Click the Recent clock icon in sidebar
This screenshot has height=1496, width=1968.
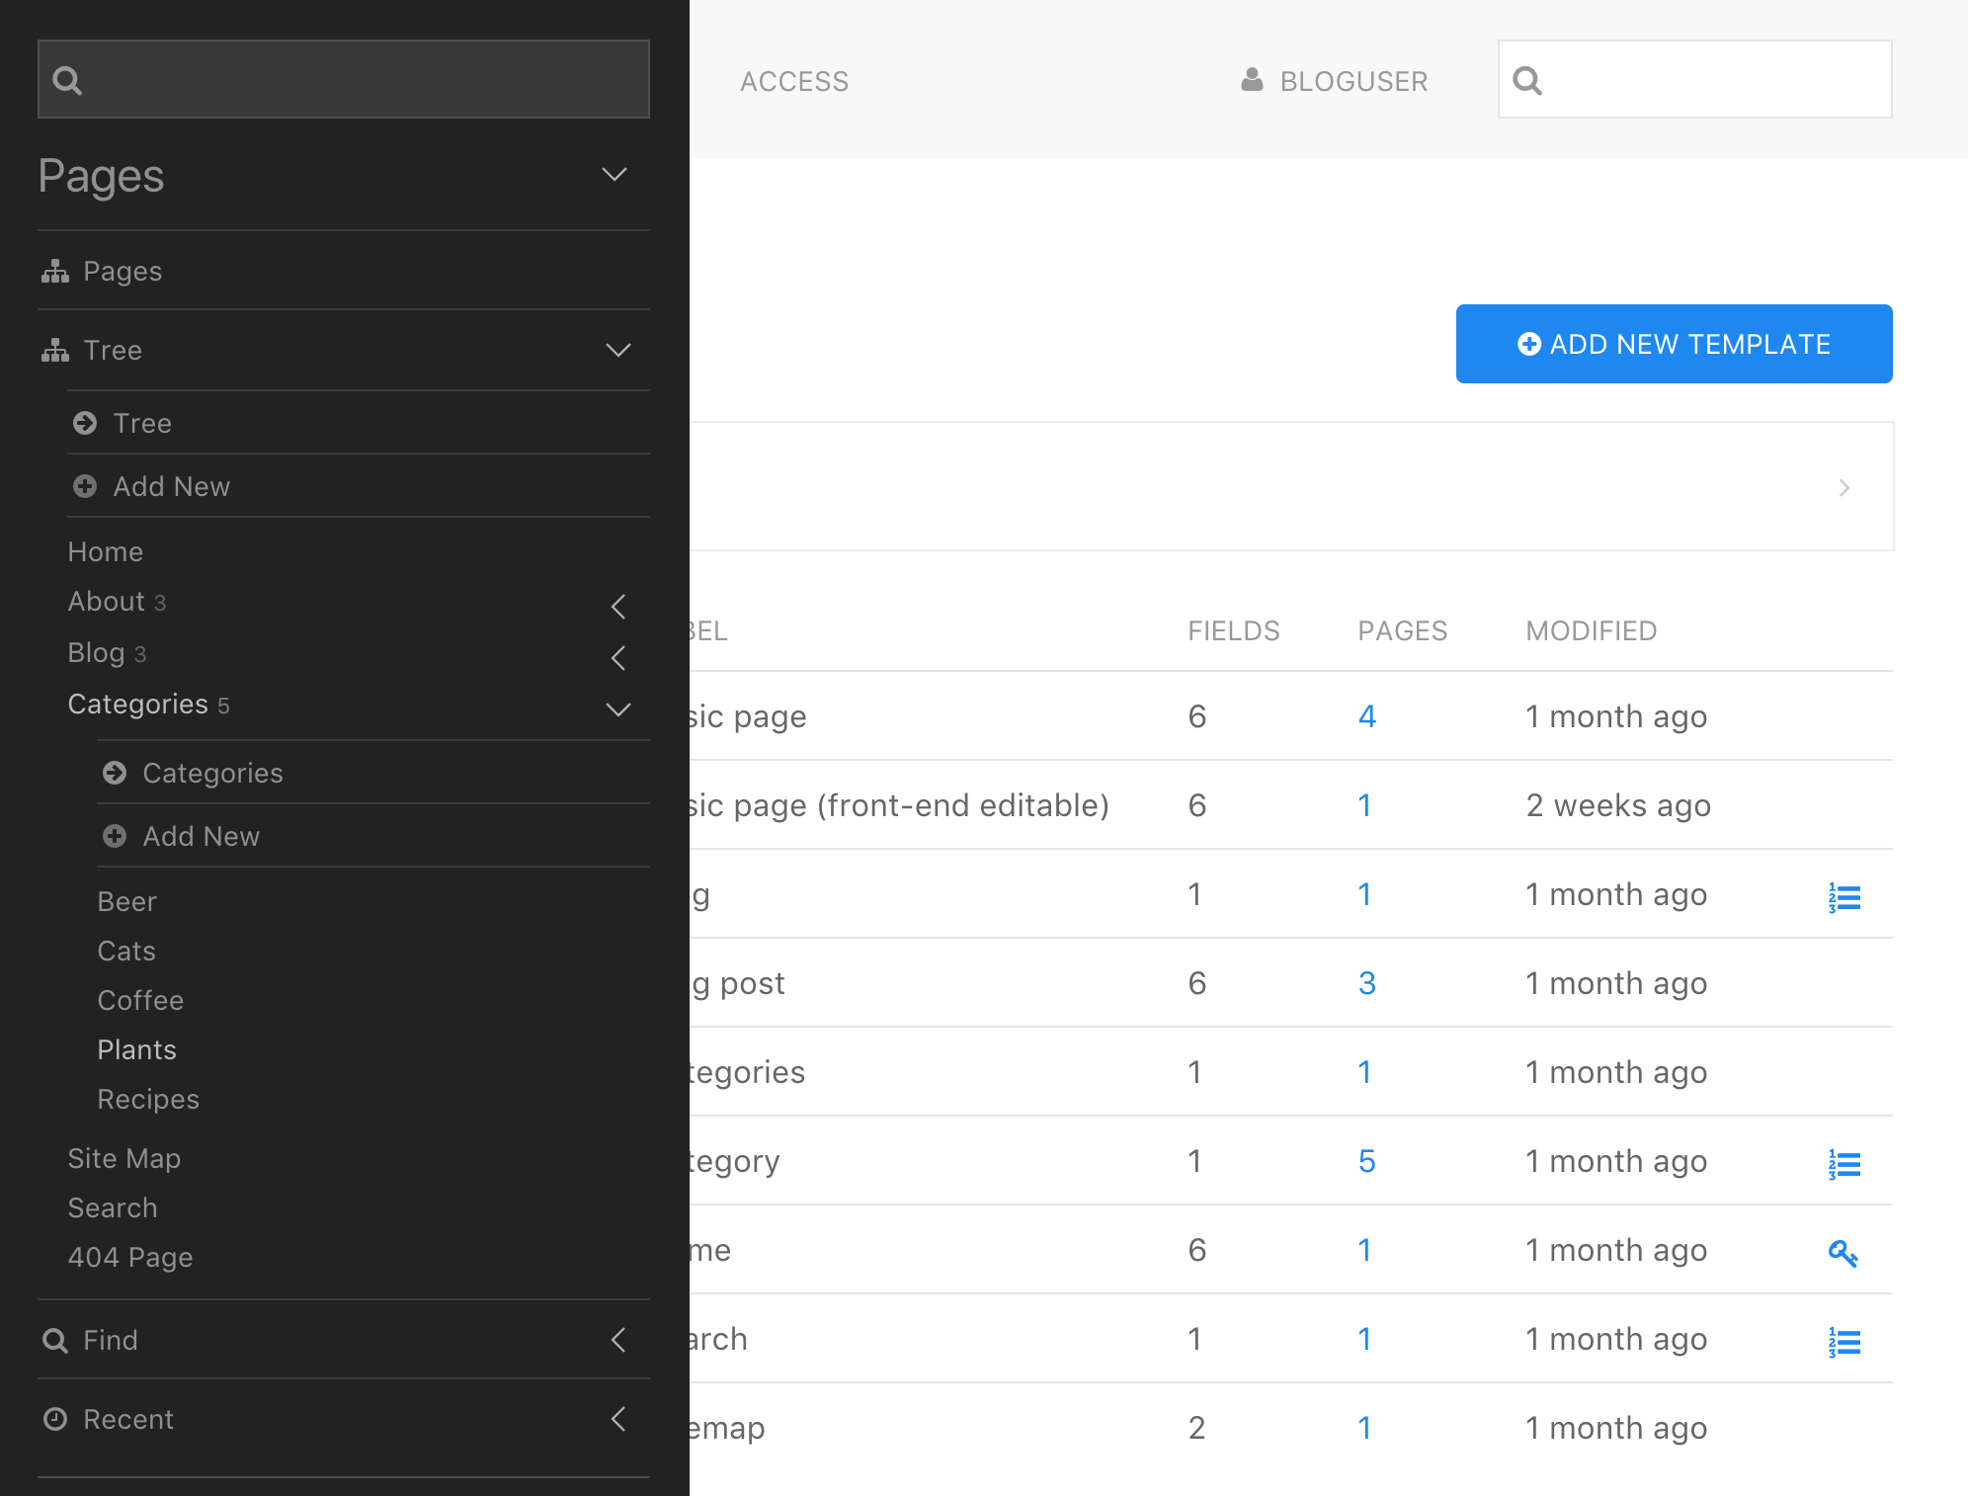click(55, 1419)
